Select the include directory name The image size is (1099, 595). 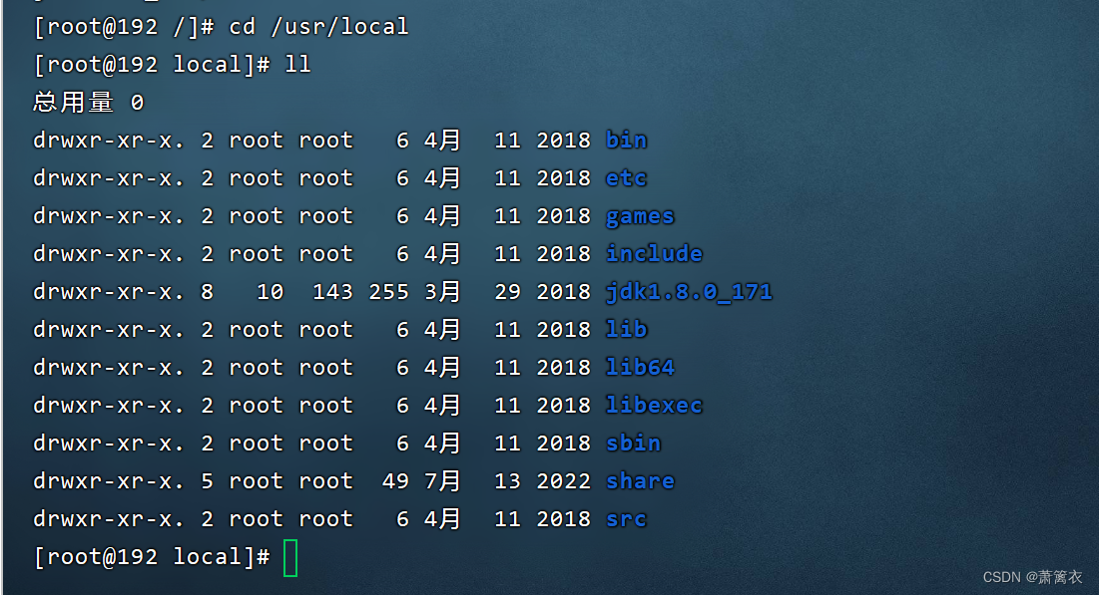(x=654, y=253)
